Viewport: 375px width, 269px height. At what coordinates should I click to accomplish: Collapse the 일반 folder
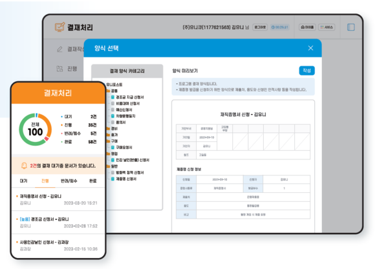tap(112, 166)
